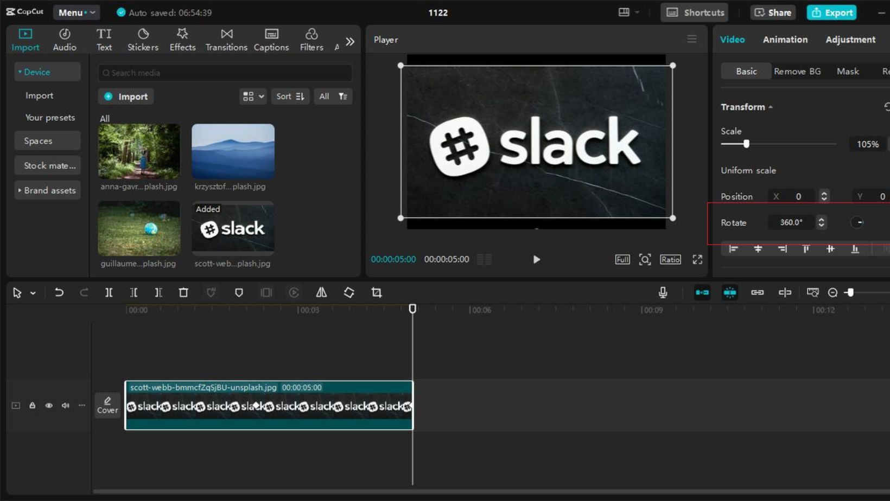The image size is (890, 501).
Task: Play the preview
Action: 536,259
